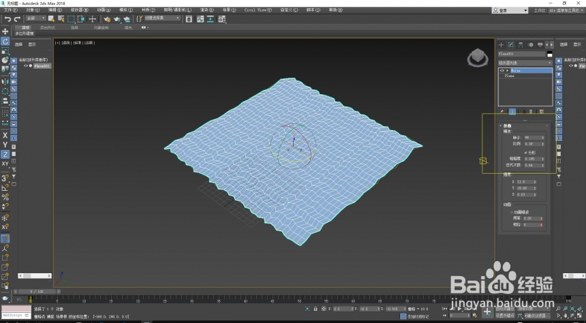
Task: Restrict transform to Y axis
Action: (x=5, y=144)
